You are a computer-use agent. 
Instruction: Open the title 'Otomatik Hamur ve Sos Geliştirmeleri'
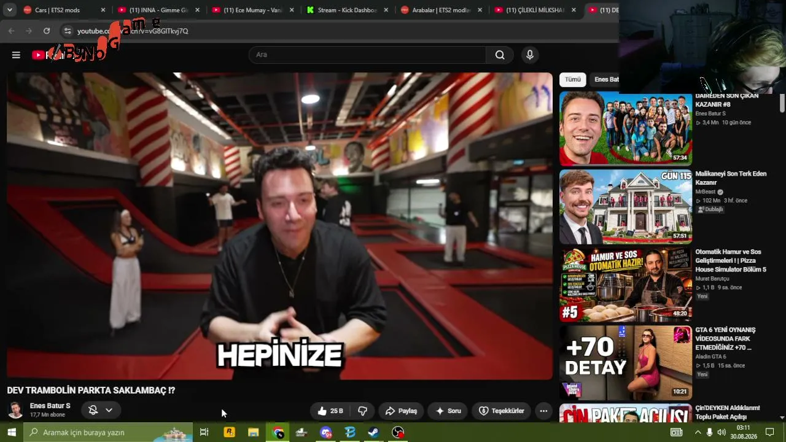[731, 261]
